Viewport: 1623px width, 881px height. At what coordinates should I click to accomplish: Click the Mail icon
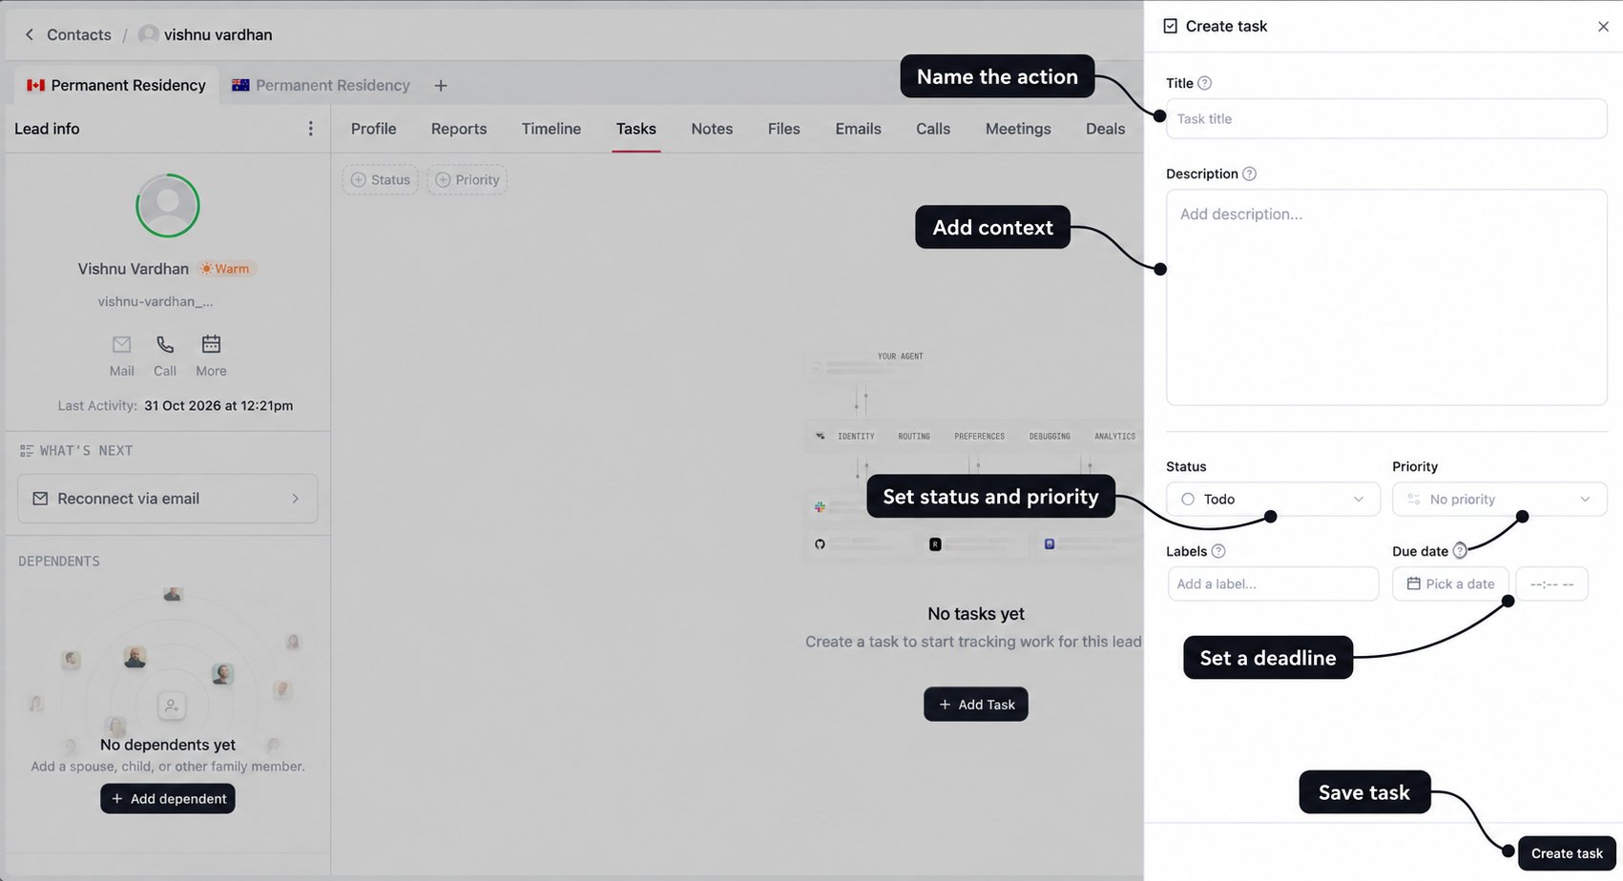pyautogui.click(x=121, y=344)
